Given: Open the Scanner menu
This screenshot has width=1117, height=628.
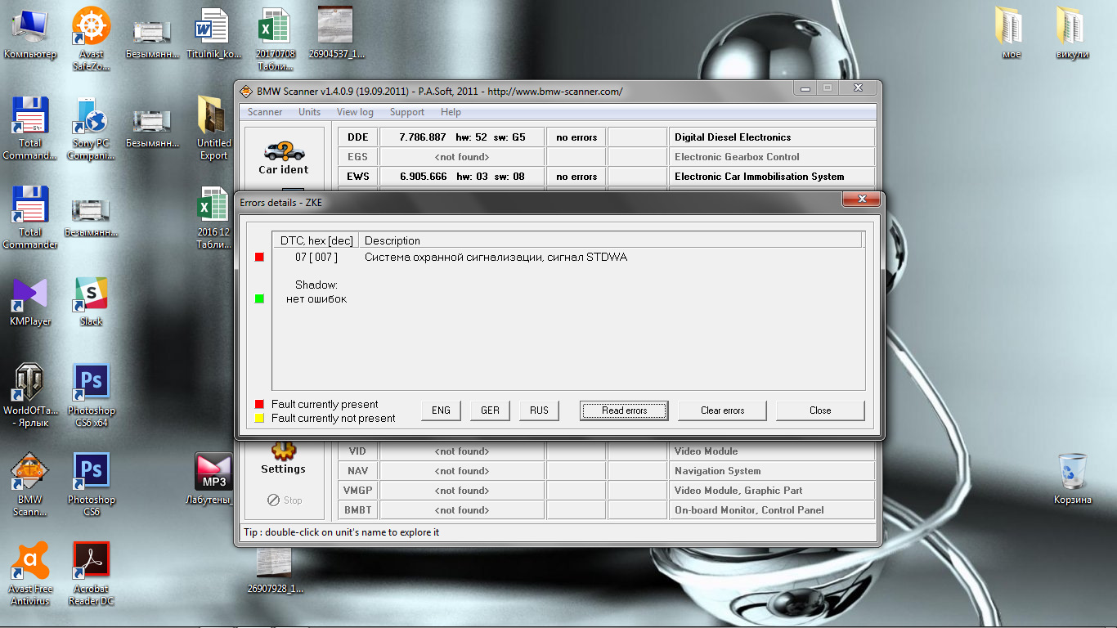Looking at the screenshot, I should pos(265,112).
